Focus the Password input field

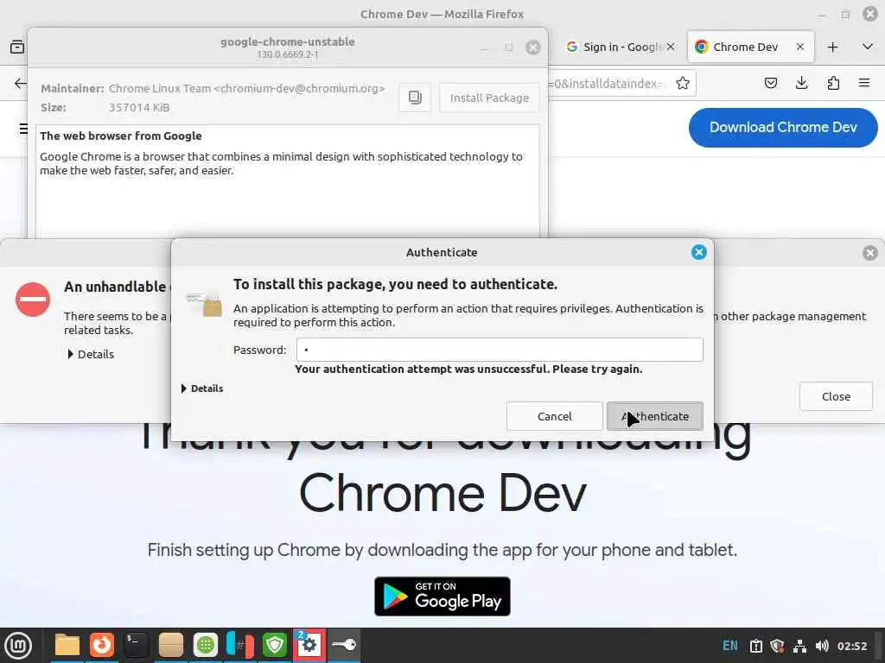[500, 350]
